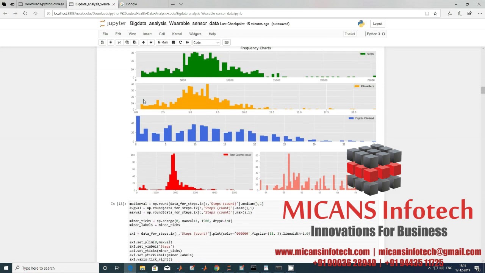Add notes with the pen icon
The width and height of the screenshot is (485, 273).
460,13
